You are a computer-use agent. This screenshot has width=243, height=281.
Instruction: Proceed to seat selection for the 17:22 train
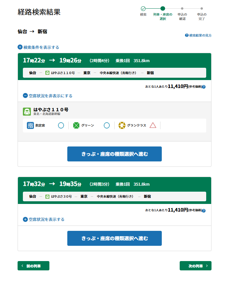click(114, 154)
